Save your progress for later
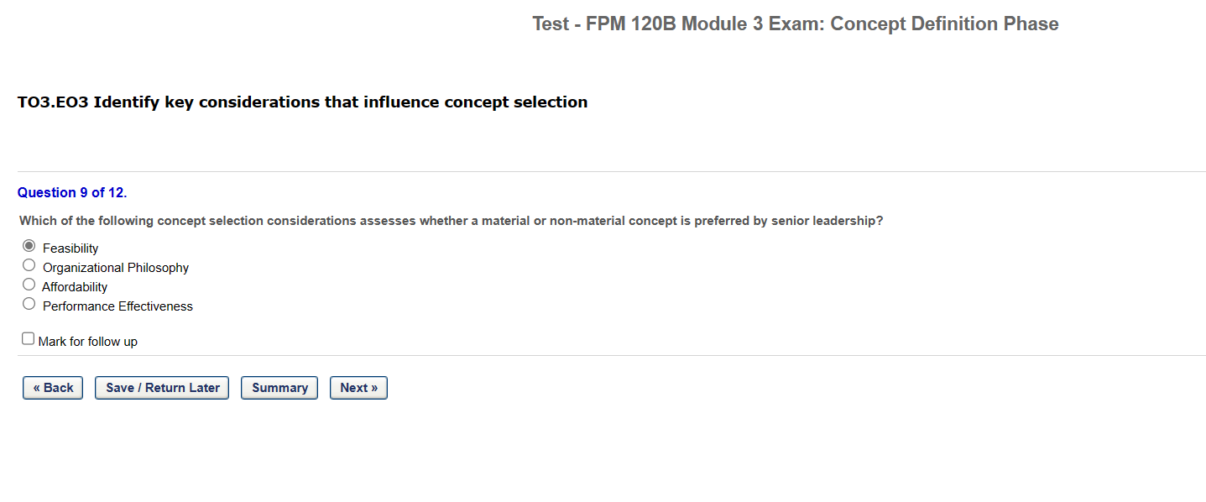 pyautogui.click(x=161, y=387)
